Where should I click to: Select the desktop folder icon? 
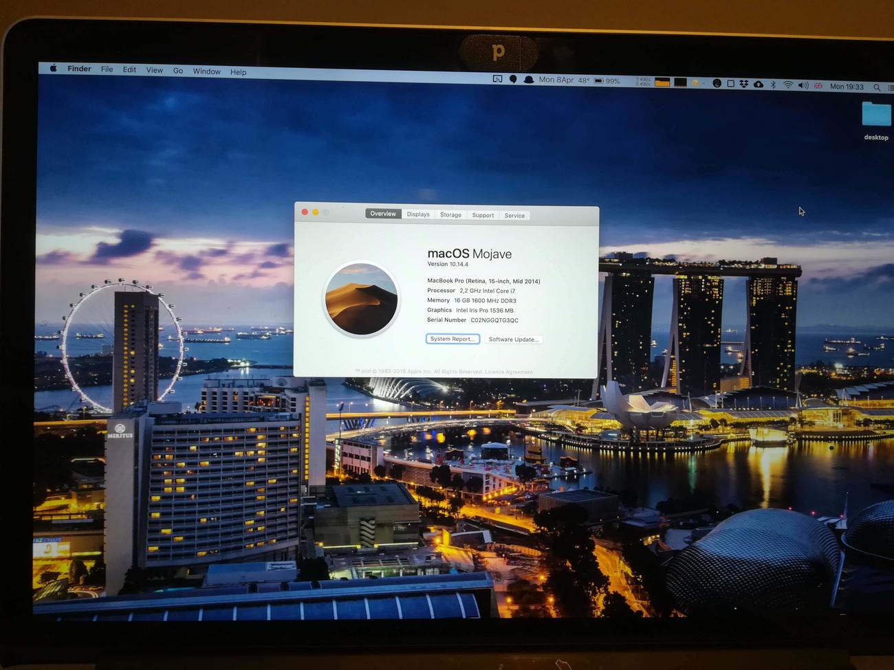tap(876, 115)
